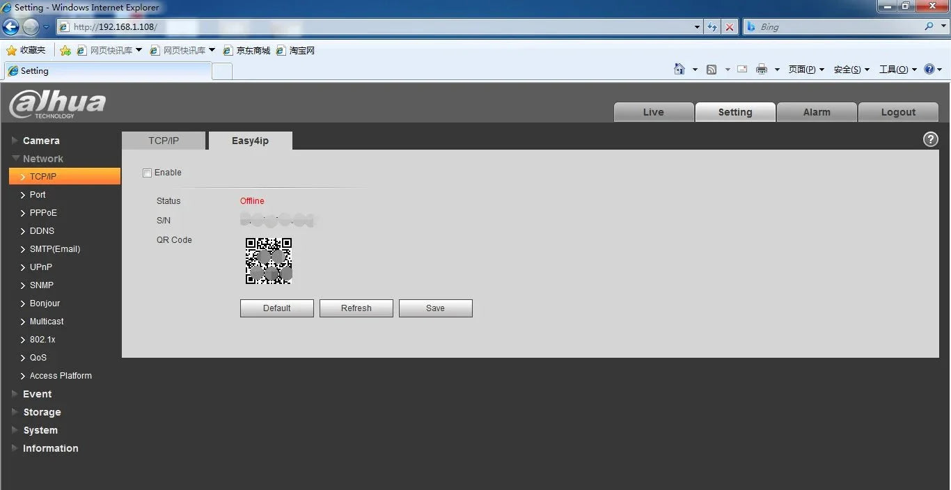Switch to the TCP/IP tab

(x=164, y=141)
